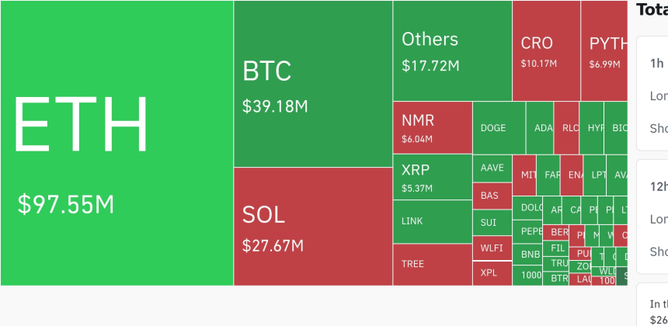Screen dimensions: 668x326
Task: Click the XPL tile
Action: (x=492, y=273)
